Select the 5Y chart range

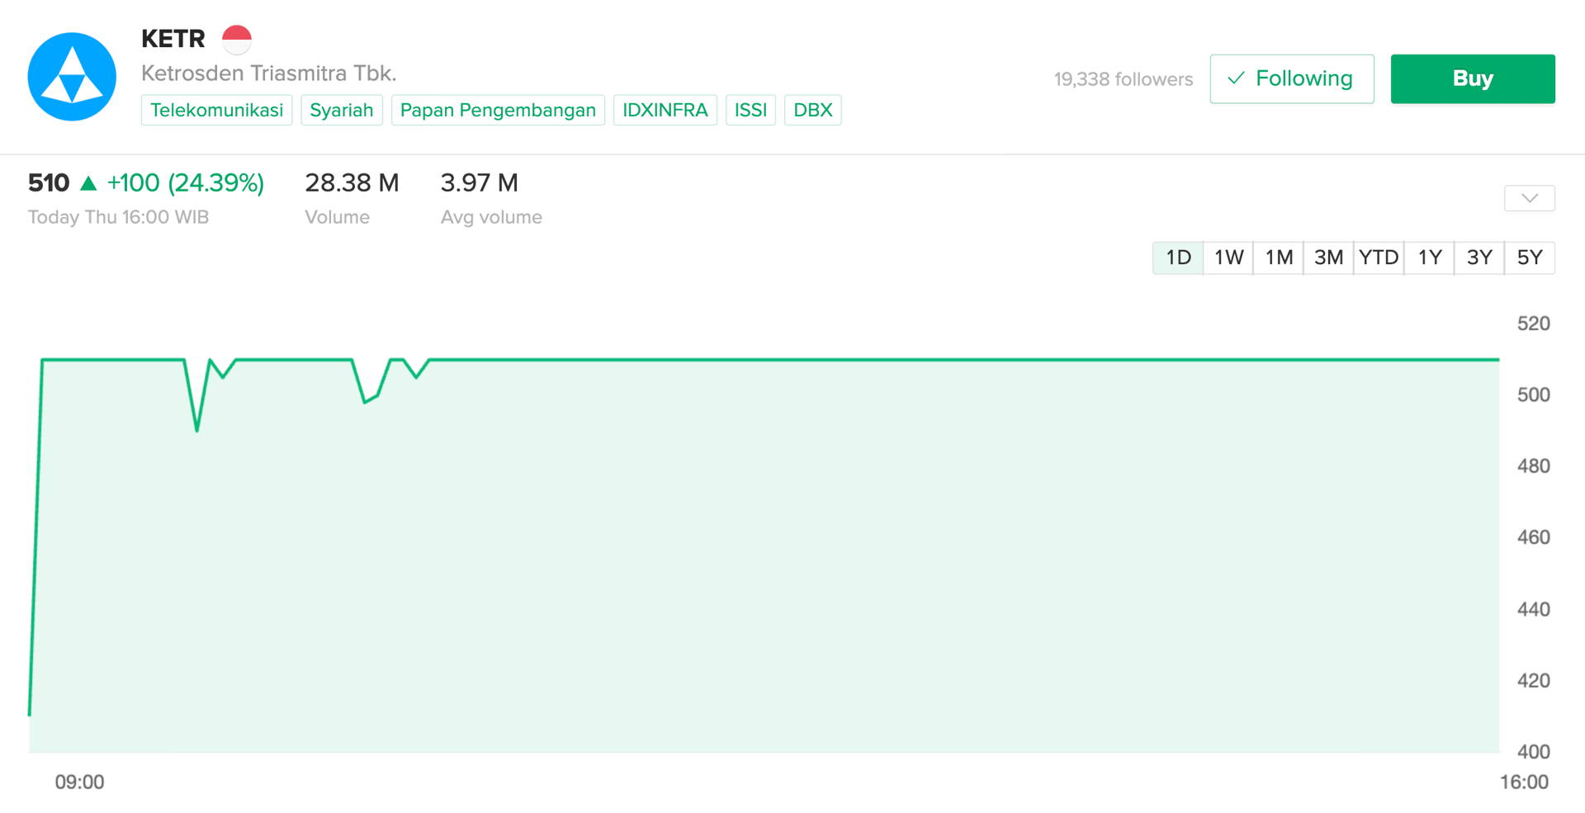pos(1530,258)
